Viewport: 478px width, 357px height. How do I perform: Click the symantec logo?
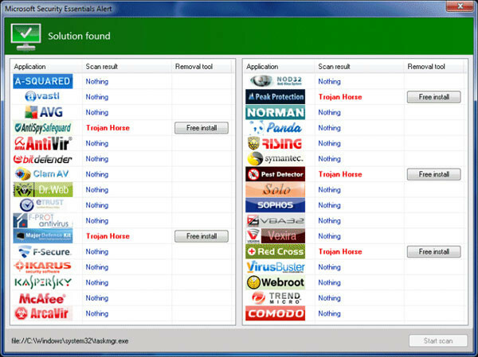pos(276,159)
